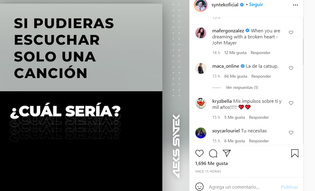The height and width of the screenshot is (191, 315).
Task: Click the comments panel scrollbar
Action: click(303, 52)
